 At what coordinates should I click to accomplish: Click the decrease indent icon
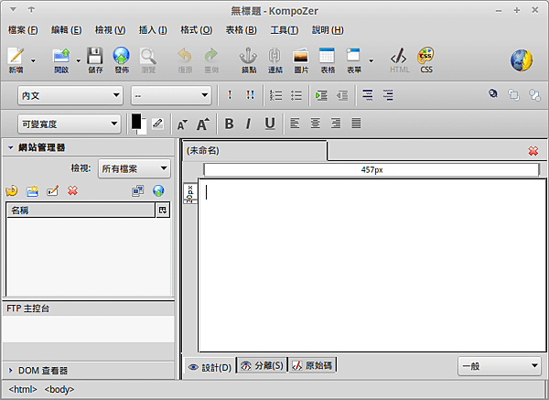tap(342, 95)
